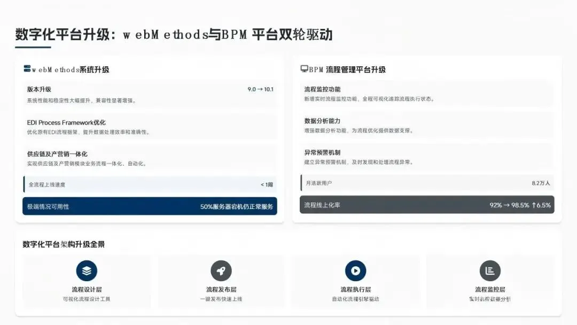Click the 流程线上化率 label
Screen dimensions: 577x325
[322, 205]
